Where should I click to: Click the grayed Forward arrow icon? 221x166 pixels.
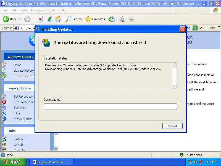(x=27, y=19)
